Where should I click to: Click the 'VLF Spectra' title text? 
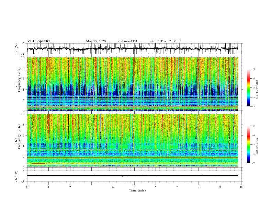click(39, 41)
